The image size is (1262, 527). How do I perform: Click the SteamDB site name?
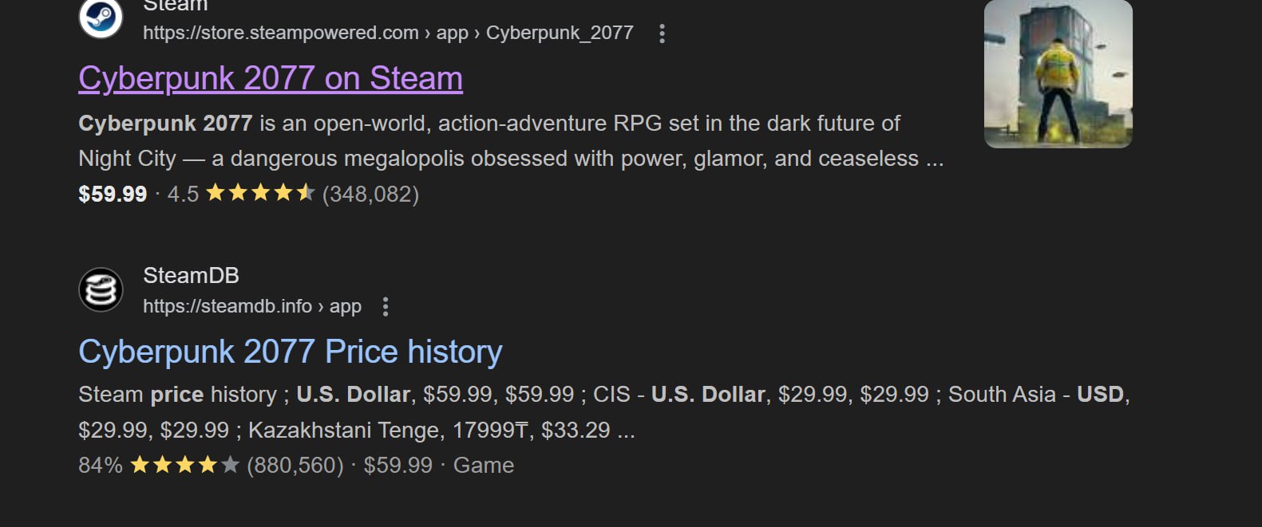coord(191,276)
